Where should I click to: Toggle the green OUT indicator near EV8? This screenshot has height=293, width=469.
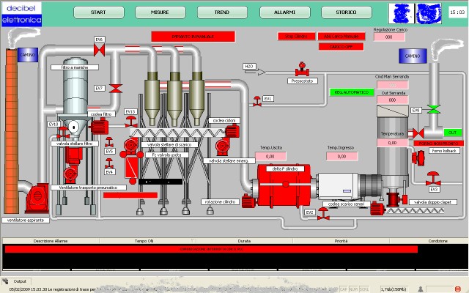pyautogui.click(x=452, y=133)
